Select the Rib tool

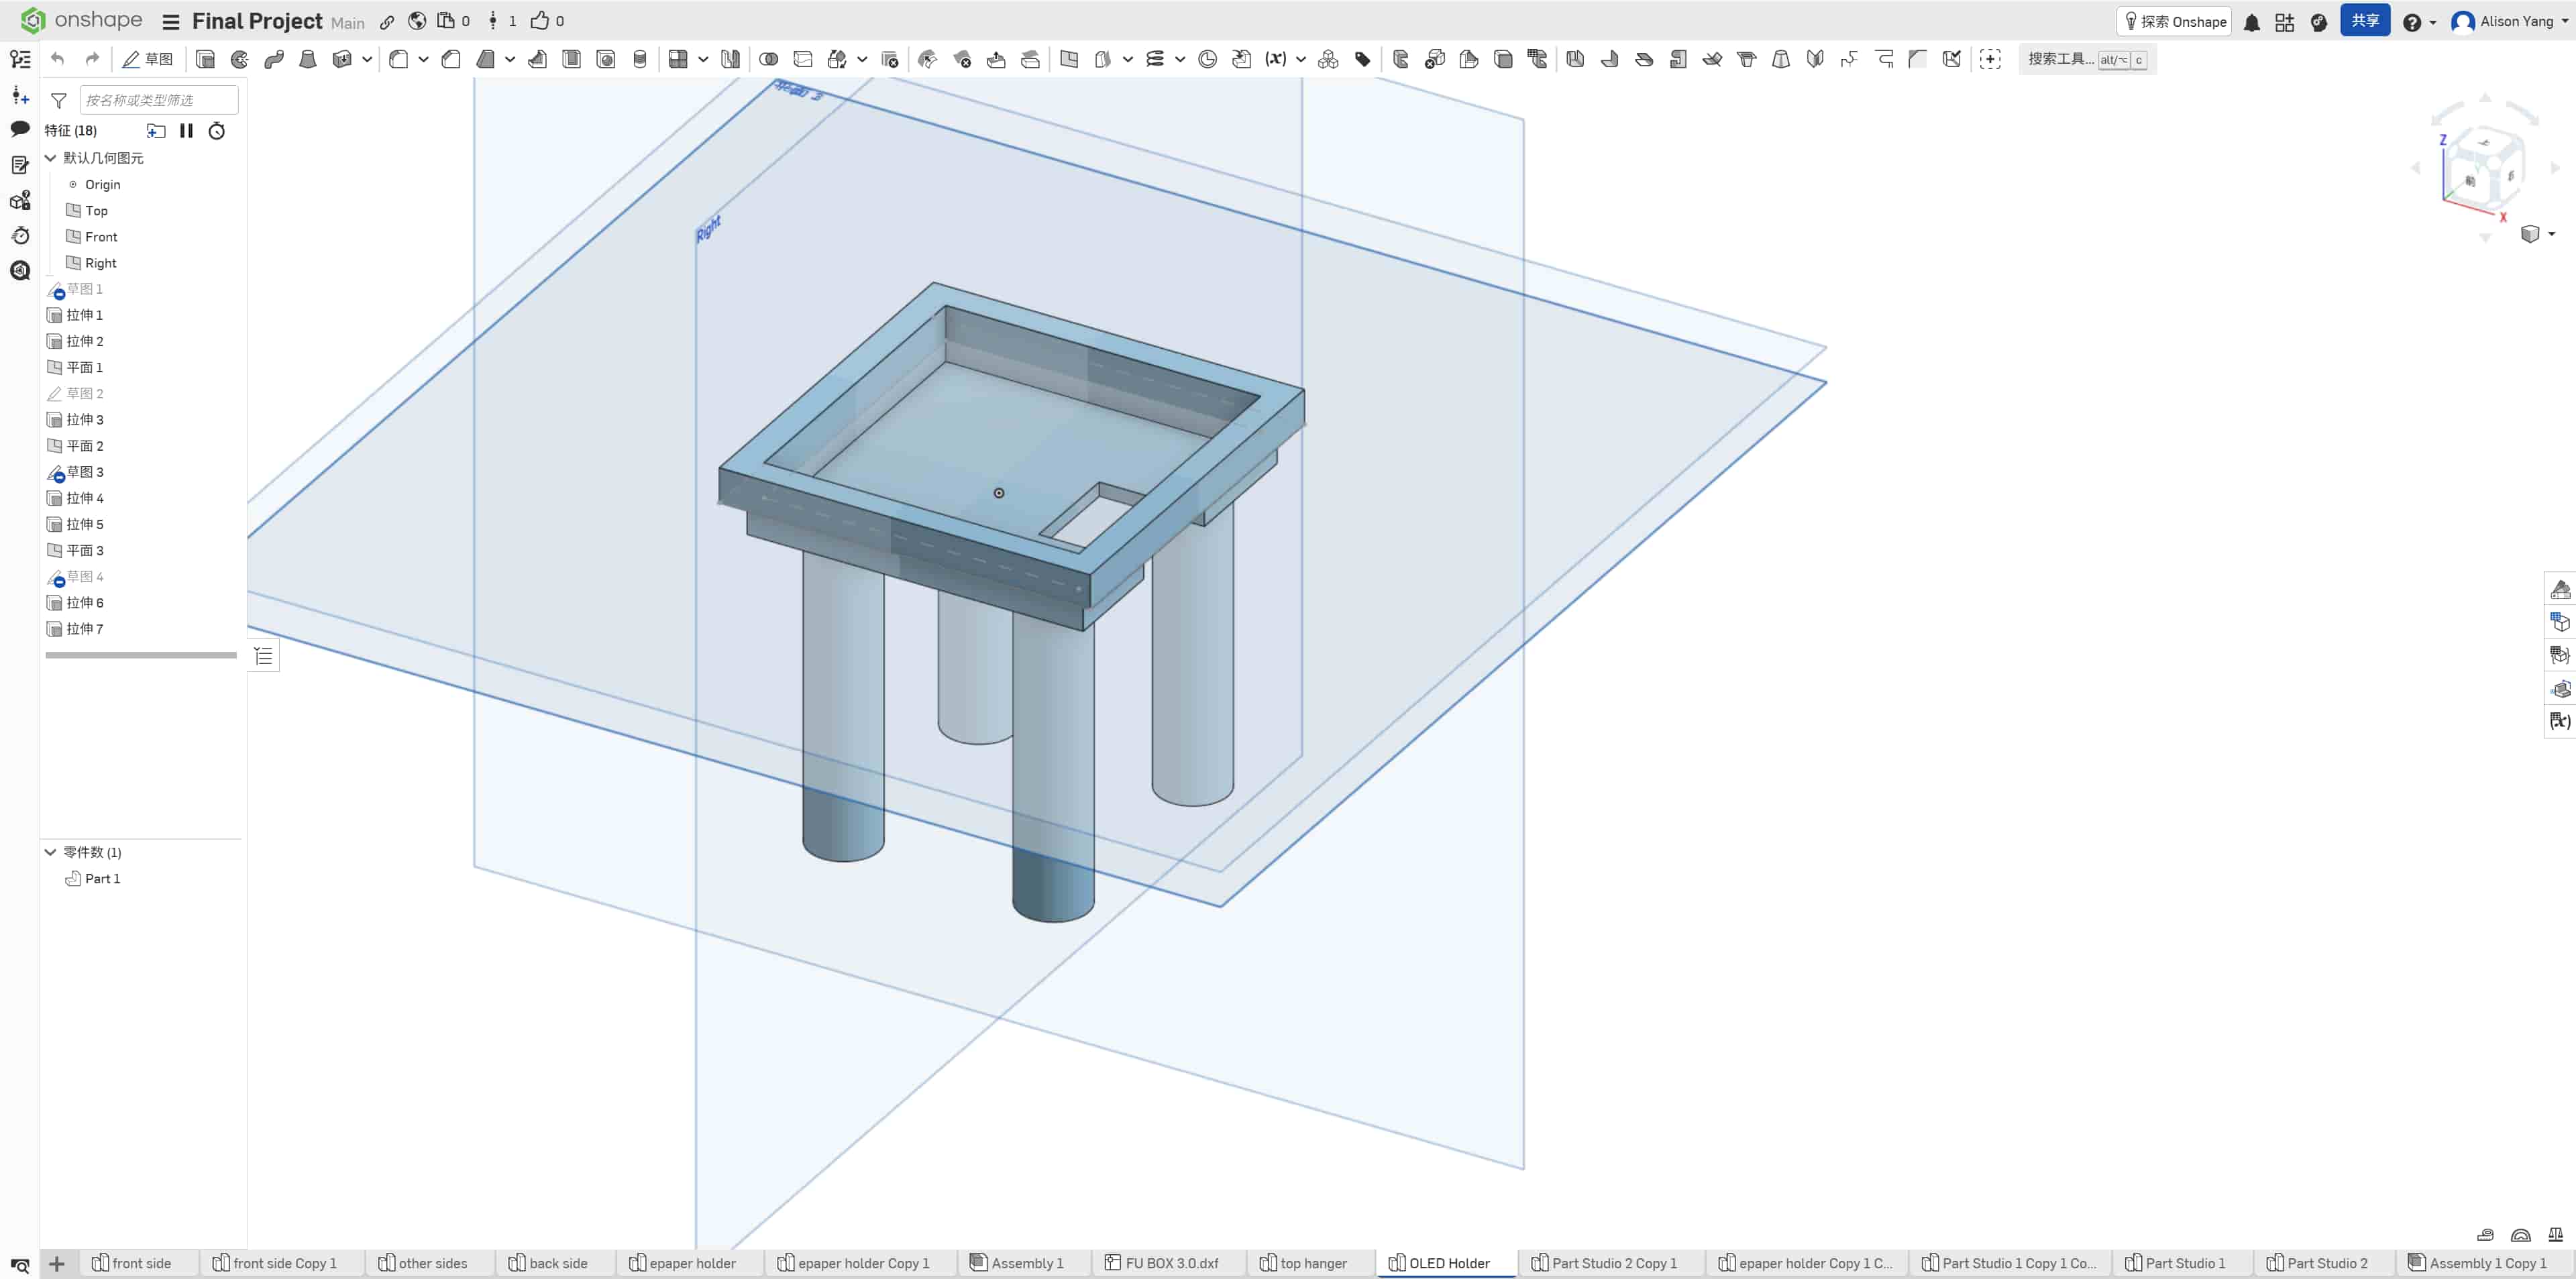[537, 59]
